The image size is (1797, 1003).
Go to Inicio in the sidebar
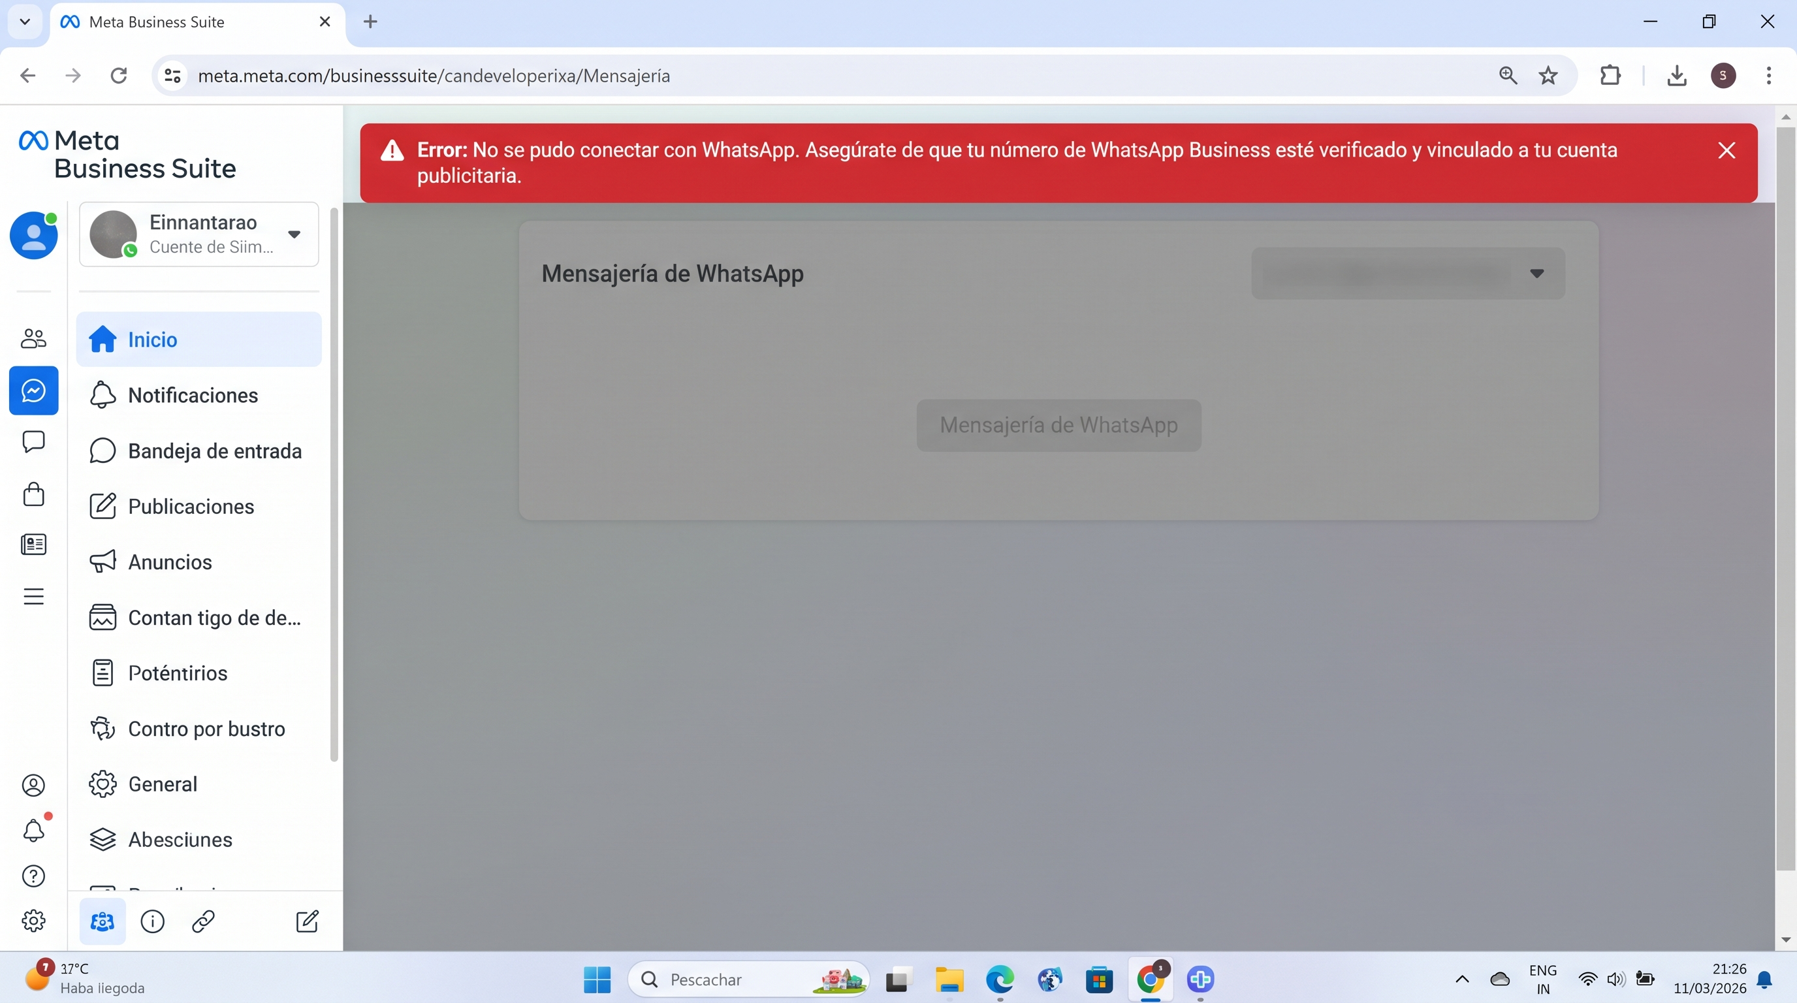199,340
